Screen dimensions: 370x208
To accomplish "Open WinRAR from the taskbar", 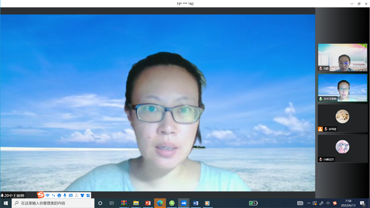I will point(124,203).
